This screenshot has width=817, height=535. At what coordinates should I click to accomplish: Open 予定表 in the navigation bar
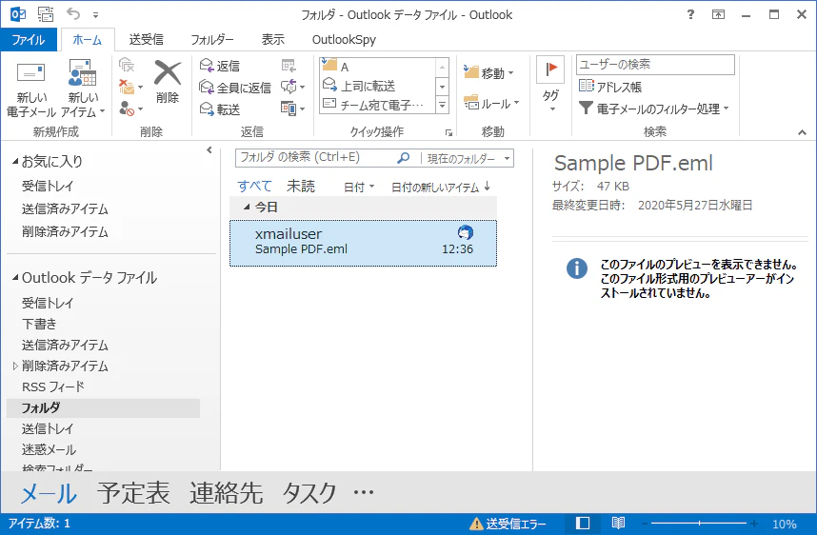[x=133, y=493]
